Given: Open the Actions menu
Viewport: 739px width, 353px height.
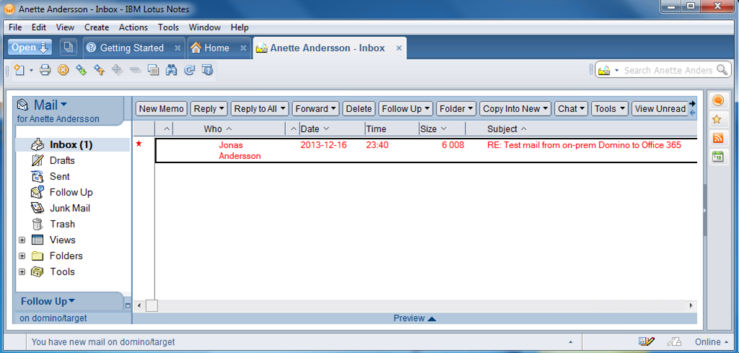Looking at the screenshot, I should [x=134, y=27].
